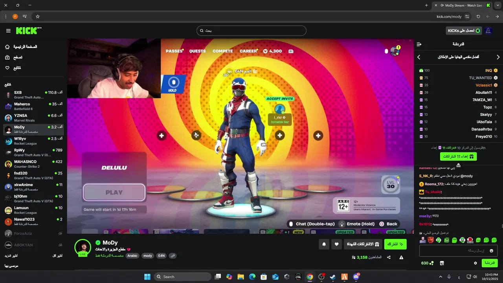Click the green Subscribe button
This screenshot has width=503, height=283.
[395, 244]
